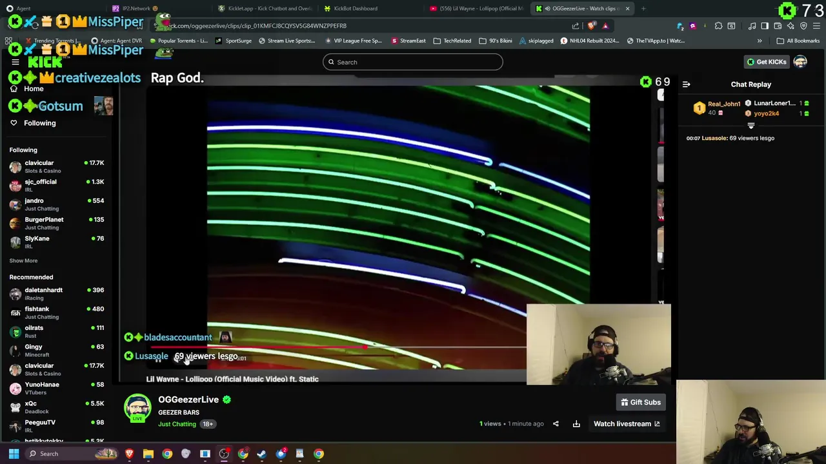
Task: Download the clip with download icon
Action: [576, 424]
